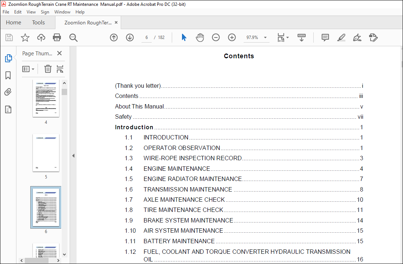Open the File menu
The height and width of the screenshot is (264, 403).
pos(6,12)
